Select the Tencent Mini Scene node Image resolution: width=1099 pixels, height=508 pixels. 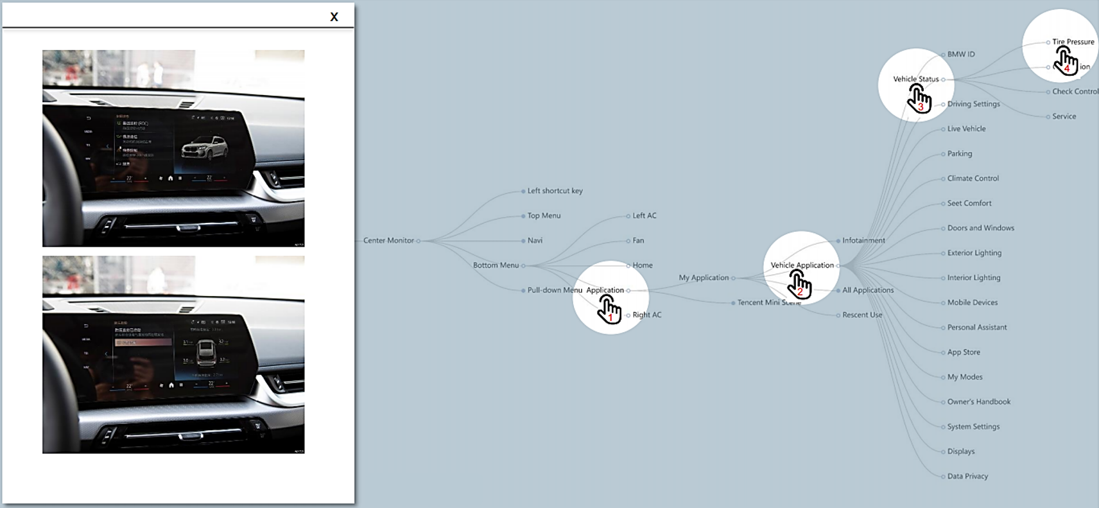pyautogui.click(x=768, y=302)
